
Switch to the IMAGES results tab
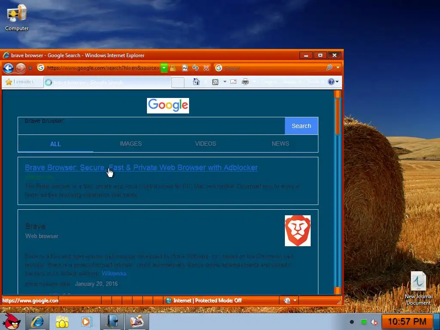131,144
